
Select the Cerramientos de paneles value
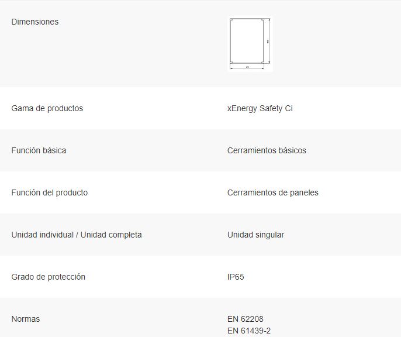point(273,192)
